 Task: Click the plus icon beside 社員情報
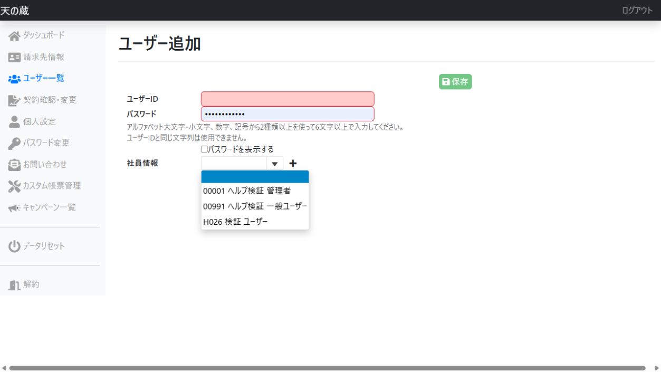pos(293,164)
